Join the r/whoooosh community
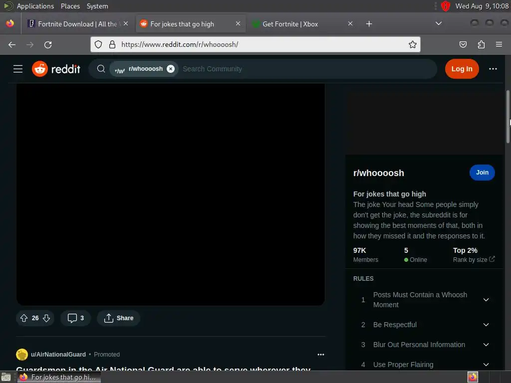This screenshot has height=383, width=511. coord(482,172)
